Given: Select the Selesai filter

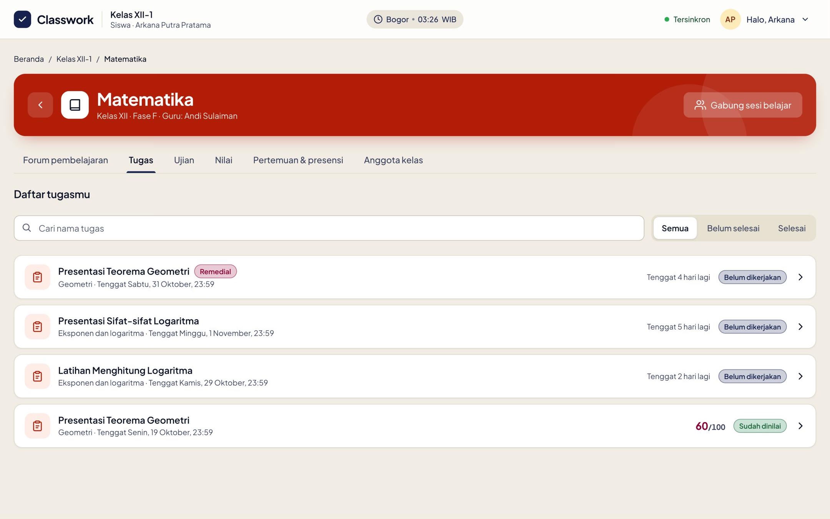Looking at the screenshot, I should pos(792,228).
